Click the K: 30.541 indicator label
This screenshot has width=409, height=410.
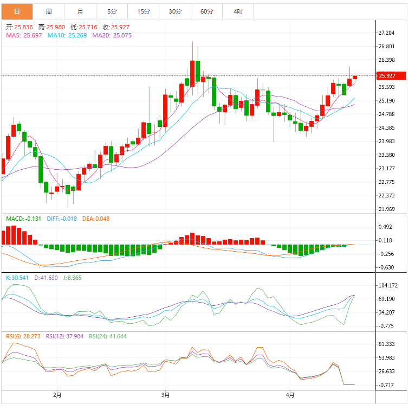click(17, 278)
